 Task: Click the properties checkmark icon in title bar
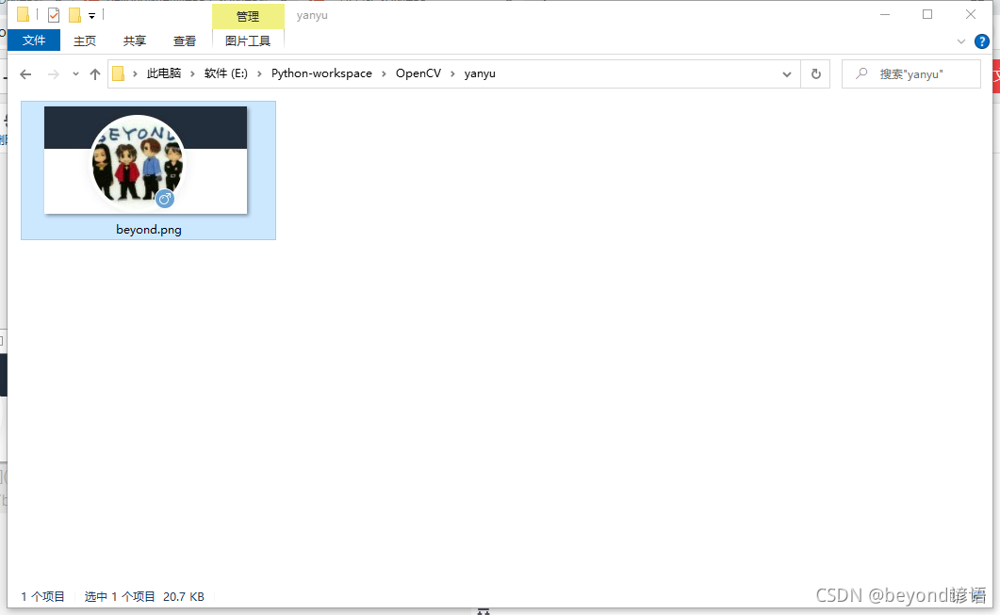point(54,14)
